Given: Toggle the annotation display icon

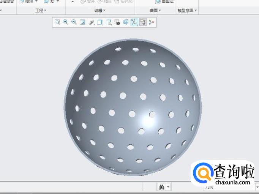Looking at the screenshot, I should [143, 22].
